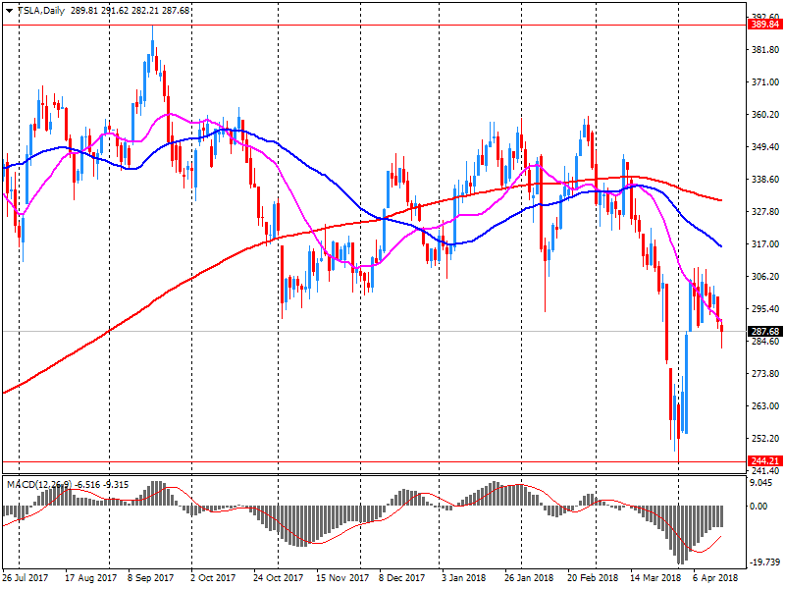Click the 295.40 price axis value
The width and height of the screenshot is (785, 589).
pyautogui.click(x=765, y=309)
